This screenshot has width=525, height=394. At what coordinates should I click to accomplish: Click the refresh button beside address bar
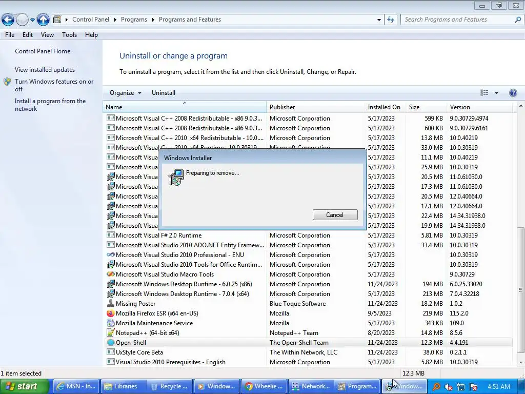click(x=391, y=20)
